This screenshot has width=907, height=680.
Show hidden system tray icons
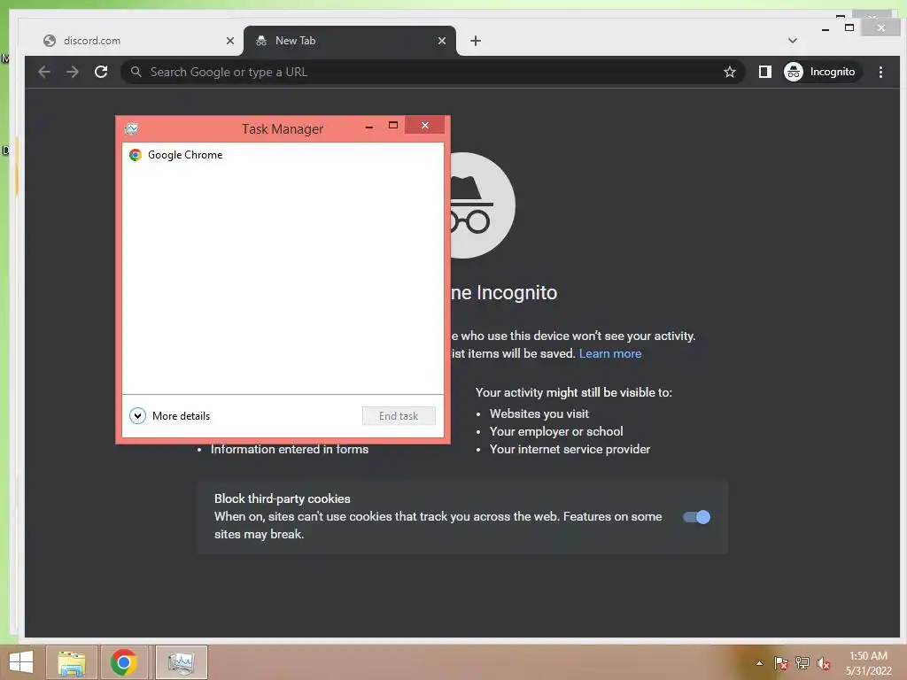click(759, 663)
